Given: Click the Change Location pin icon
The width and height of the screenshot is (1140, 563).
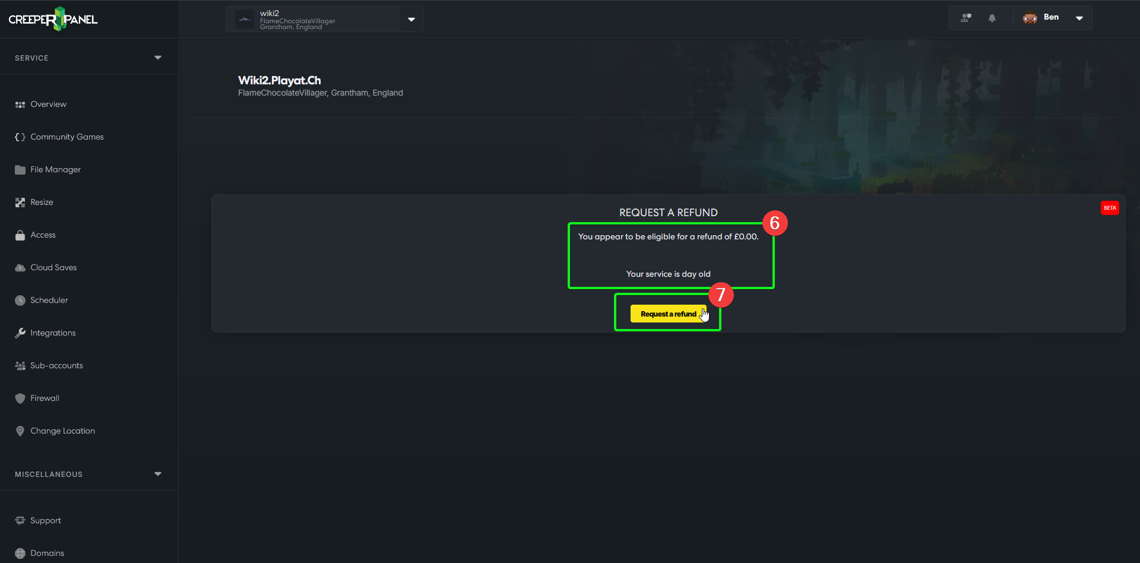Looking at the screenshot, I should point(20,431).
